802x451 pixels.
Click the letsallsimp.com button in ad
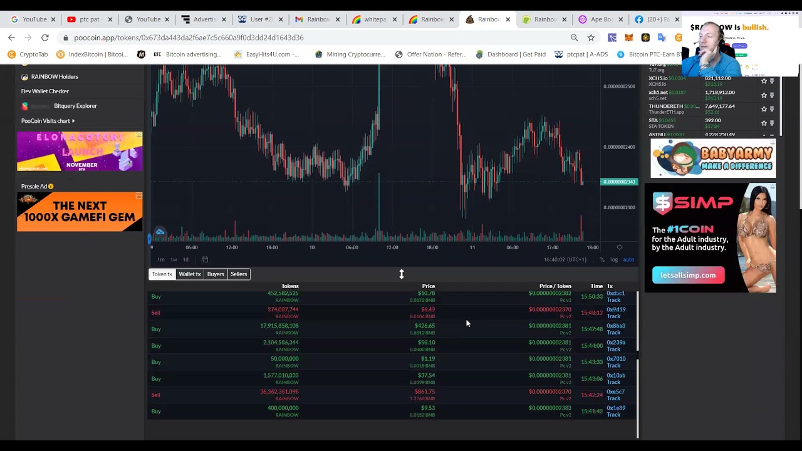(x=688, y=275)
